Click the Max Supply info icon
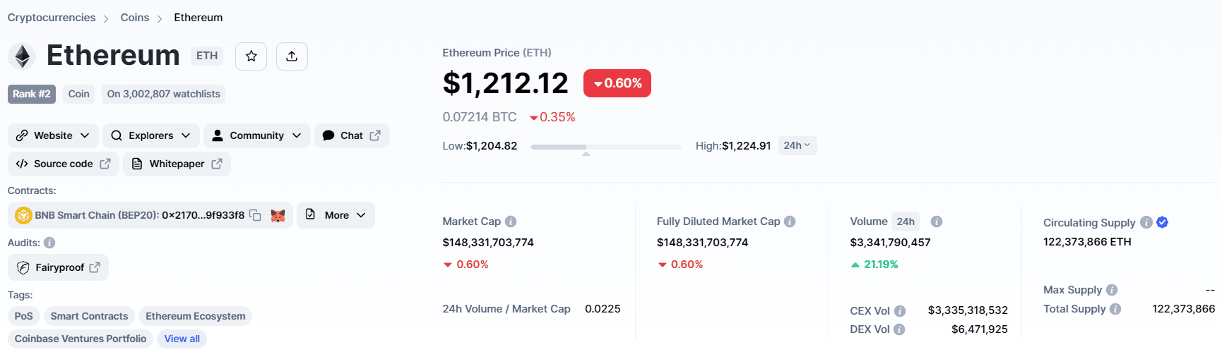This screenshot has height=364, width=1222. pos(1112,290)
